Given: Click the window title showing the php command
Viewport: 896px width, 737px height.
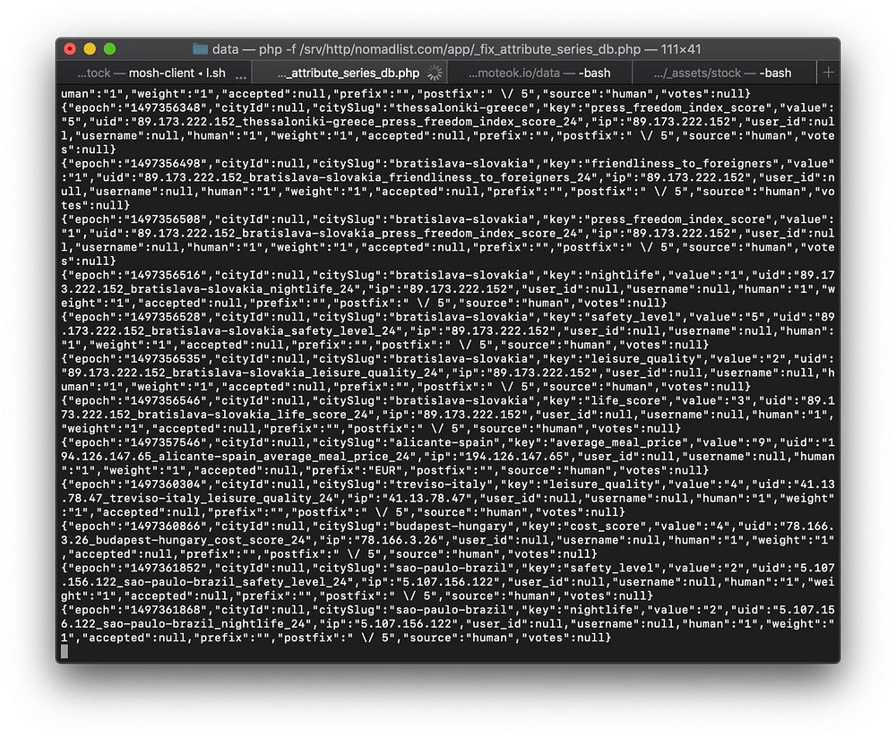Looking at the screenshot, I should (456, 49).
